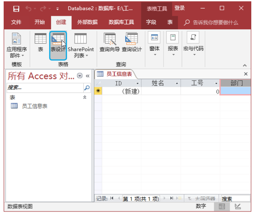Click the 查询设计 query design icon
Screen dimensions: 256x213
coord(132,42)
